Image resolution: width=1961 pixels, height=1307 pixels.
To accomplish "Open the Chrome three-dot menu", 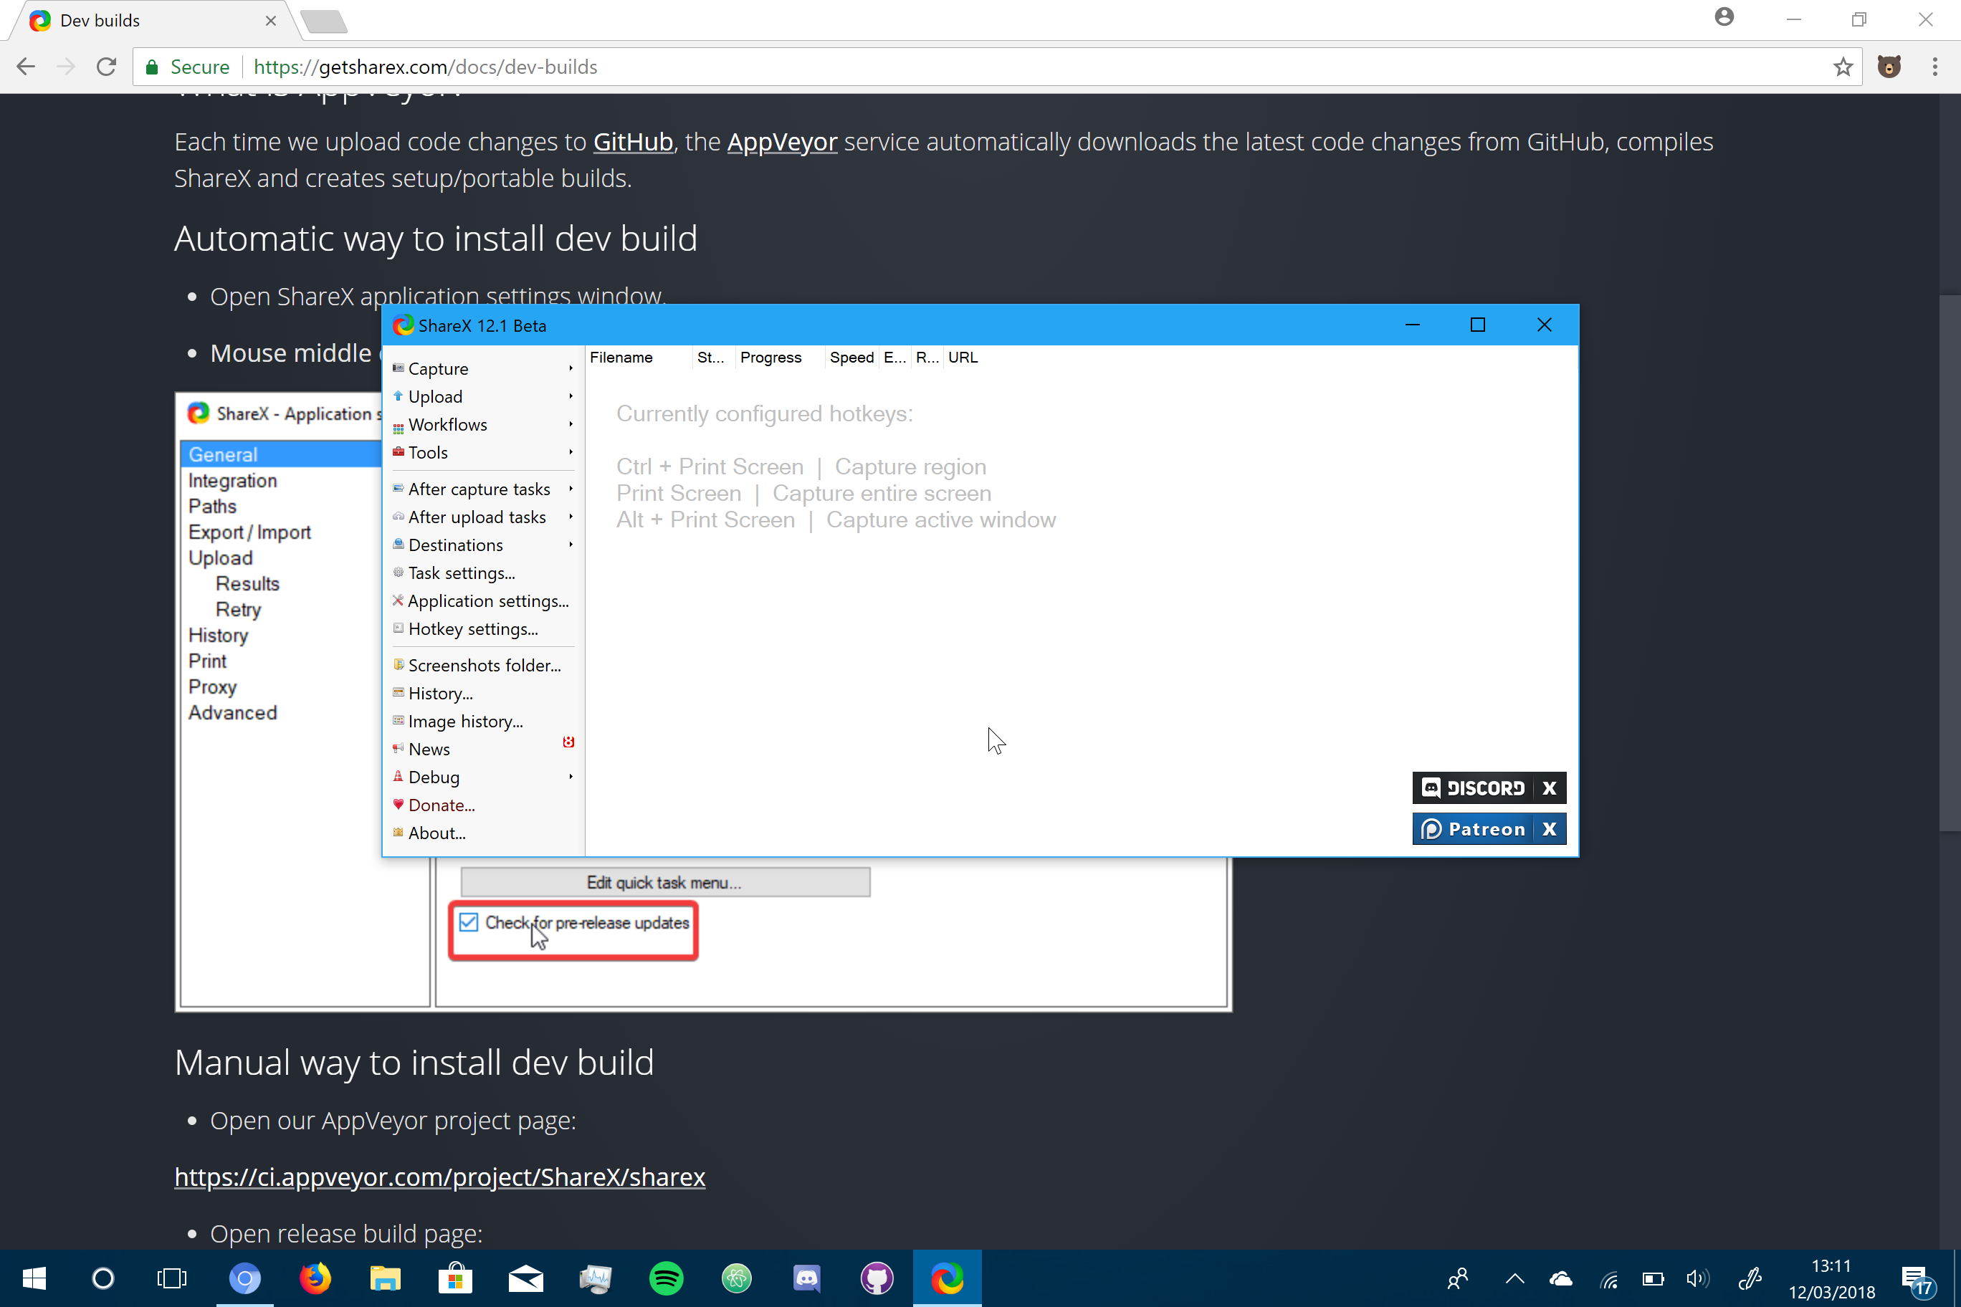I will [1935, 67].
